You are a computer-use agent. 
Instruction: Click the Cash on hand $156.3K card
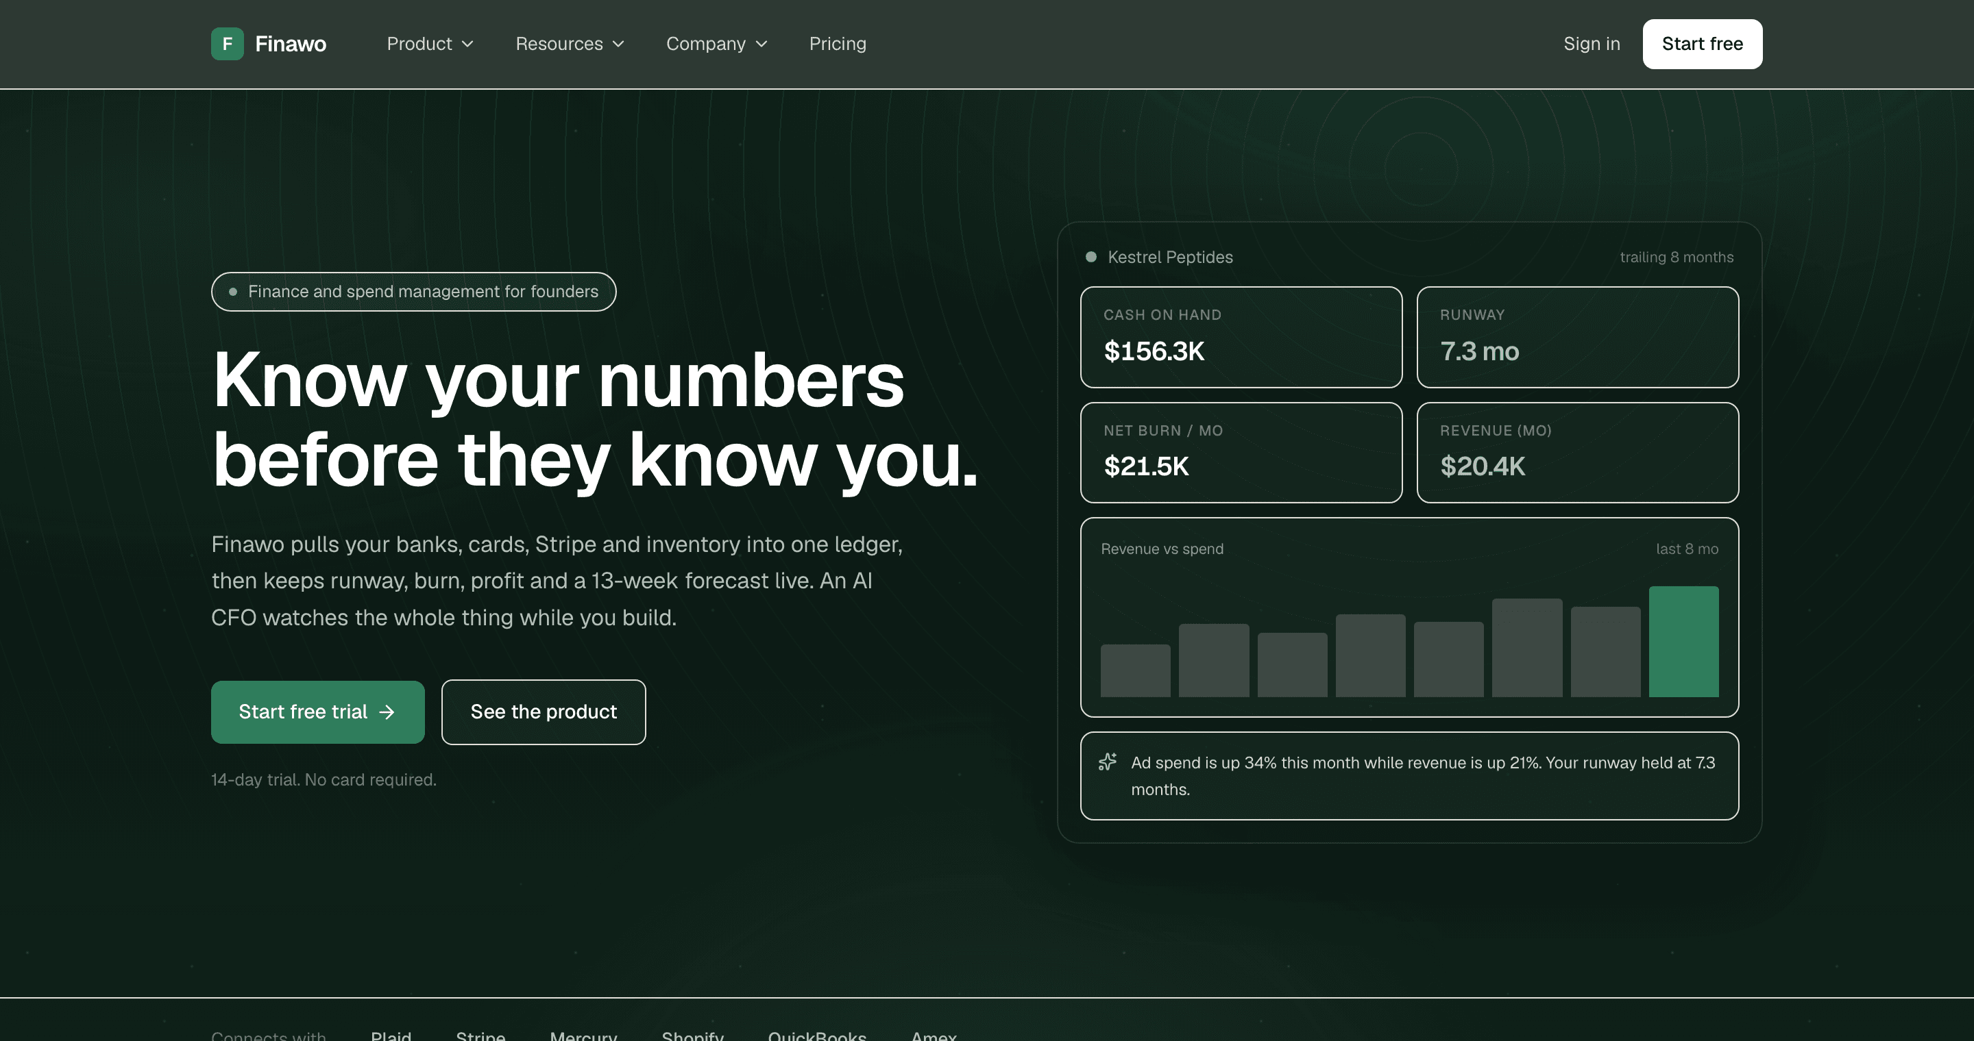click(x=1241, y=337)
